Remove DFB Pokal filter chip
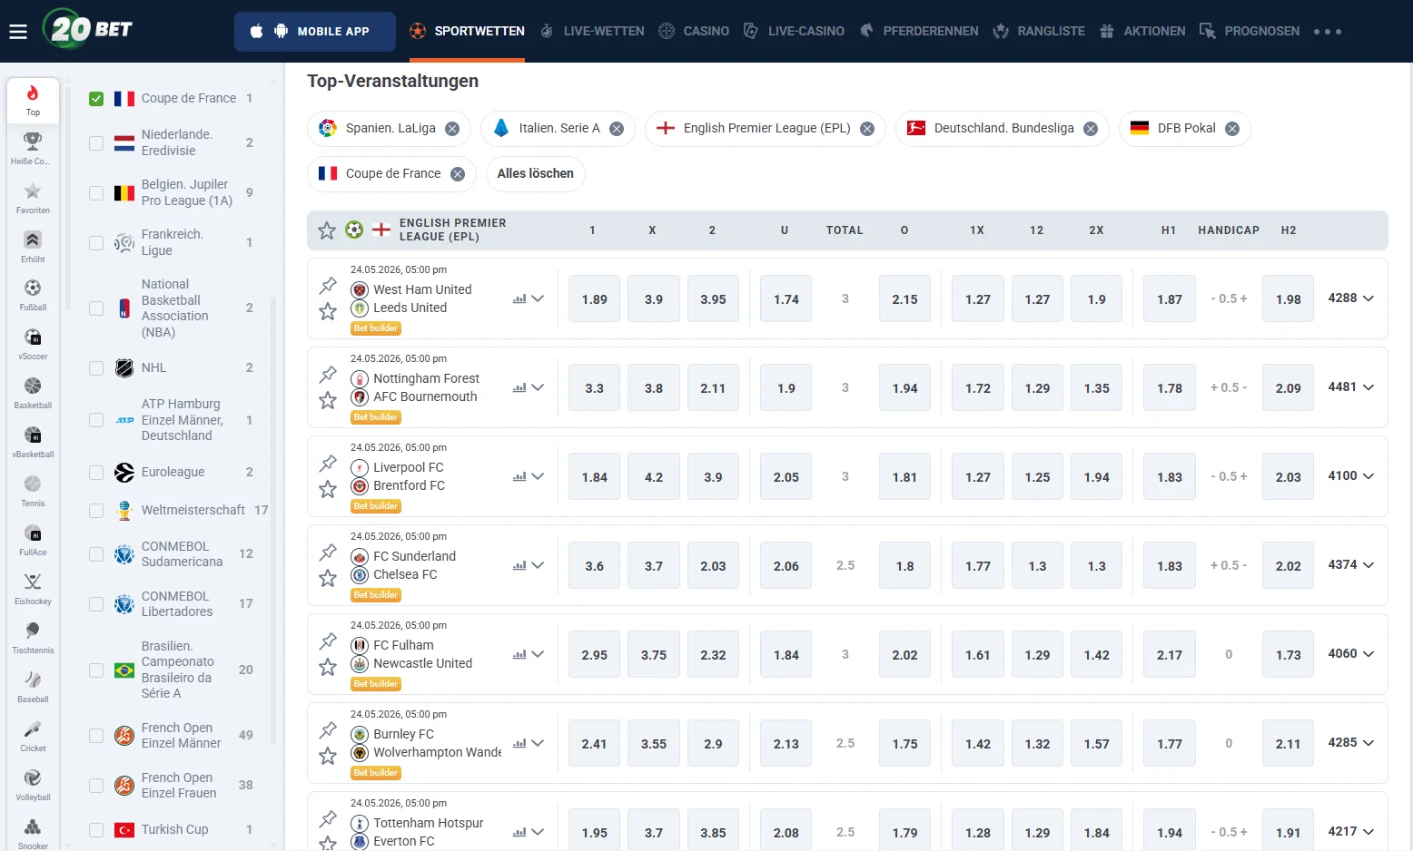The image size is (1413, 851). tap(1232, 129)
